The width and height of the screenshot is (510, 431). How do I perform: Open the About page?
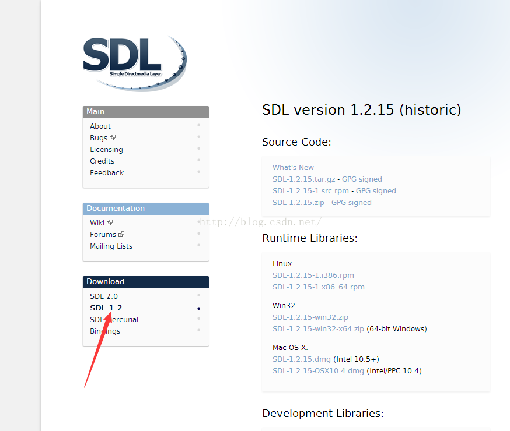click(100, 126)
